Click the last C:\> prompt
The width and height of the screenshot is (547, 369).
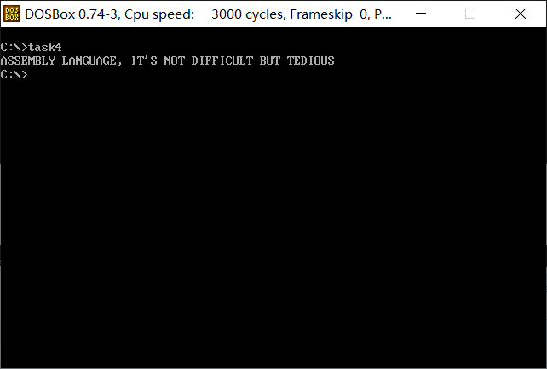click(x=14, y=74)
